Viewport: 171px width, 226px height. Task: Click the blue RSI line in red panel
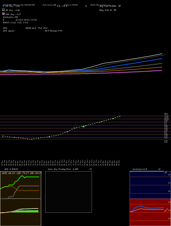pyautogui.click(x=147, y=208)
